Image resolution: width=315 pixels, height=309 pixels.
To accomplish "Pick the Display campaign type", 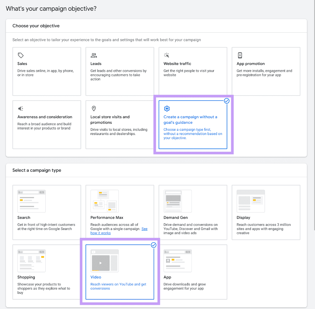I will pyautogui.click(x=266, y=212).
